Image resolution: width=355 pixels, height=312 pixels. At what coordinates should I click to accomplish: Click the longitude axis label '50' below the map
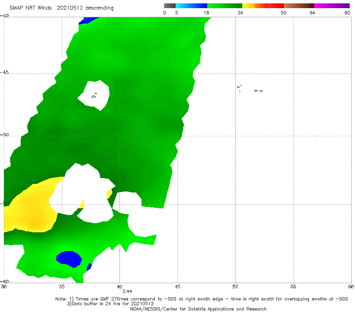(x=235, y=287)
